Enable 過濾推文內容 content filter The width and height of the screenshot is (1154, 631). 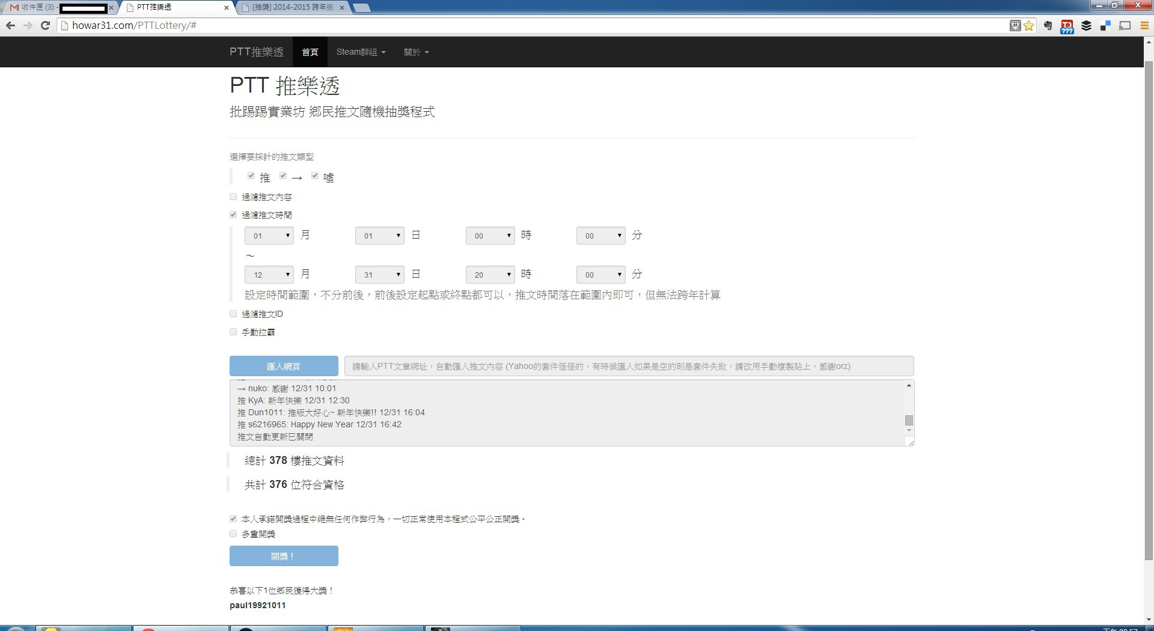pyautogui.click(x=233, y=197)
